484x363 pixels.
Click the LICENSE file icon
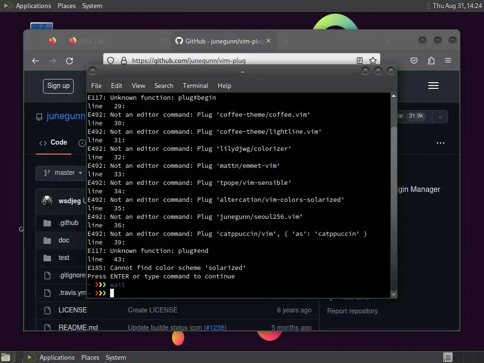point(47,310)
